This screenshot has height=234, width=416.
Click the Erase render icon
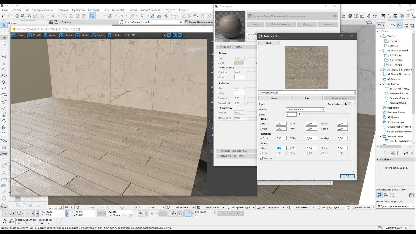pyautogui.click(x=62, y=35)
